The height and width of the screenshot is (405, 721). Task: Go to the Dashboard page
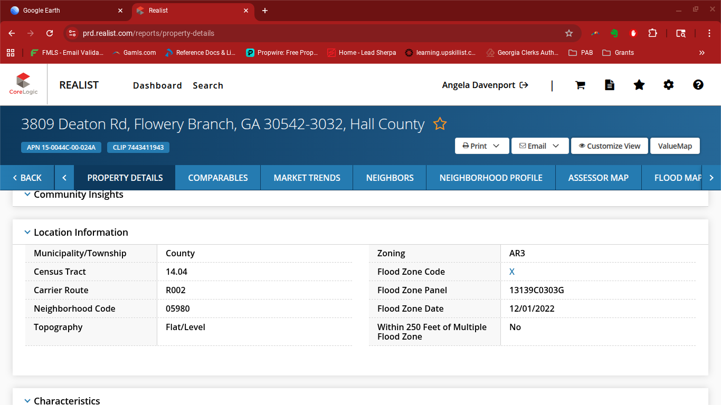(x=157, y=85)
